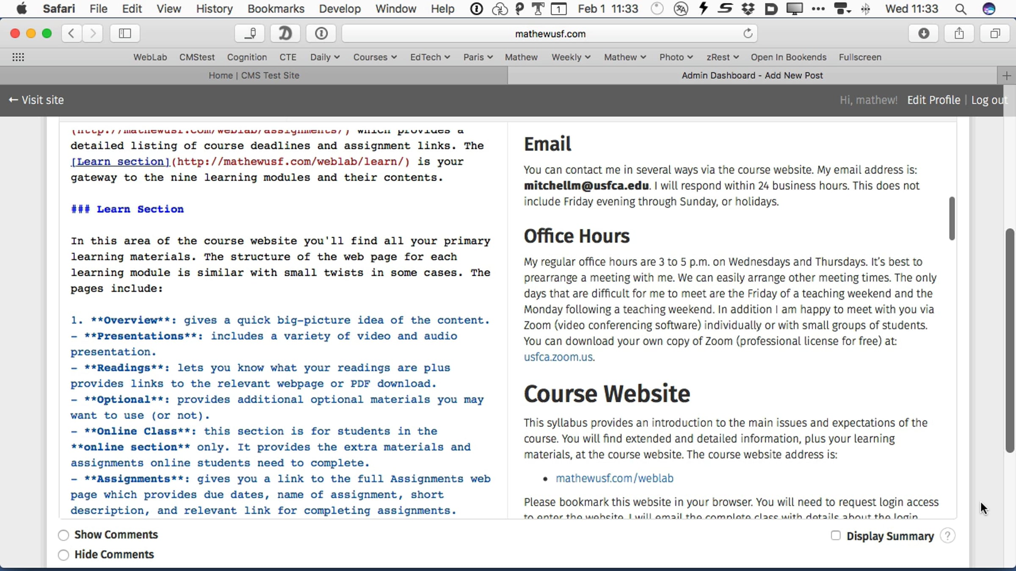Screen dimensions: 1016x571
Task: Expand the EdTech bookmarks folder
Action: [429, 57]
